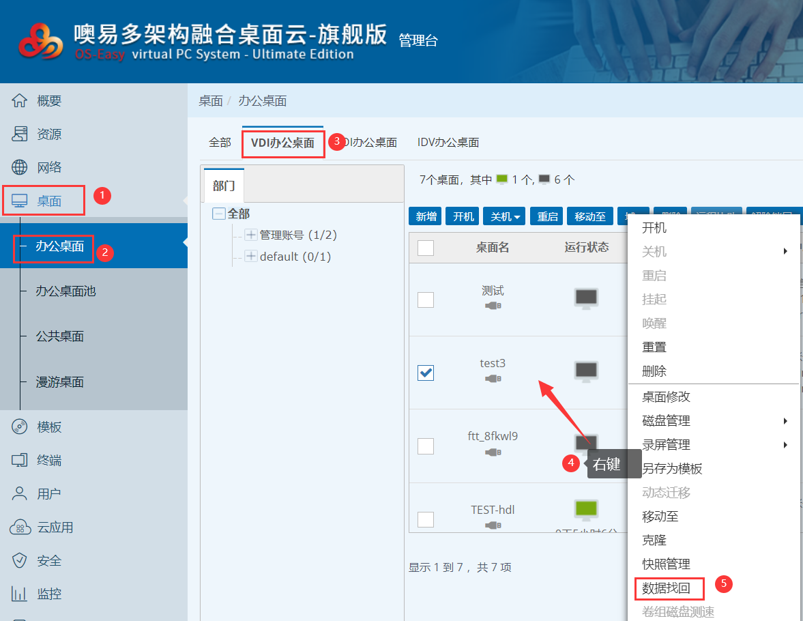
Task: Switch to the IDV办公桌面 tab
Action: (448, 143)
